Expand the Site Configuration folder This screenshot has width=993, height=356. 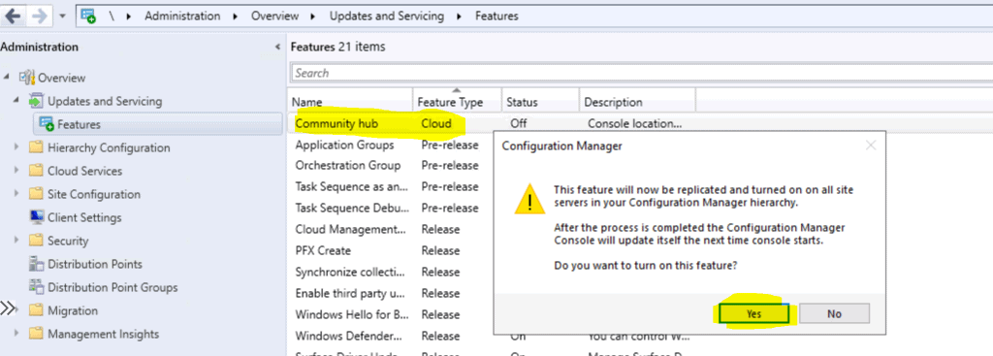[16, 194]
